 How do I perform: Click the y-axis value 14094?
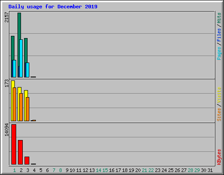7,130
